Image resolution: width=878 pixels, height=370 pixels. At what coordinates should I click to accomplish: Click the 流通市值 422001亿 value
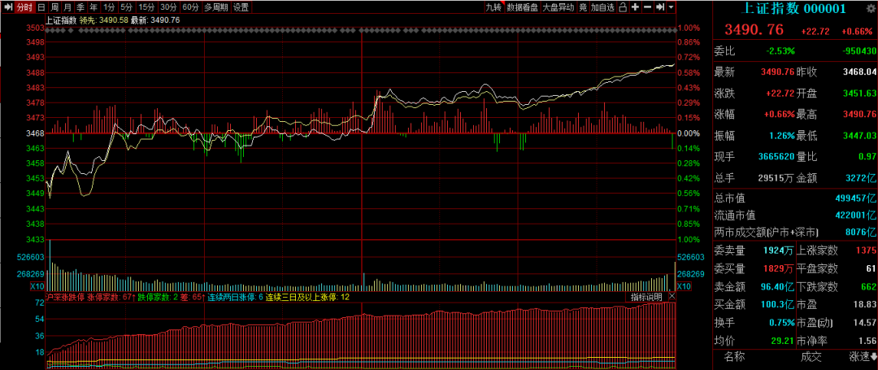tap(855, 215)
